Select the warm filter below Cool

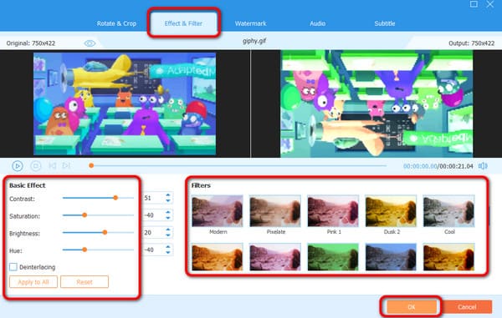(448, 257)
